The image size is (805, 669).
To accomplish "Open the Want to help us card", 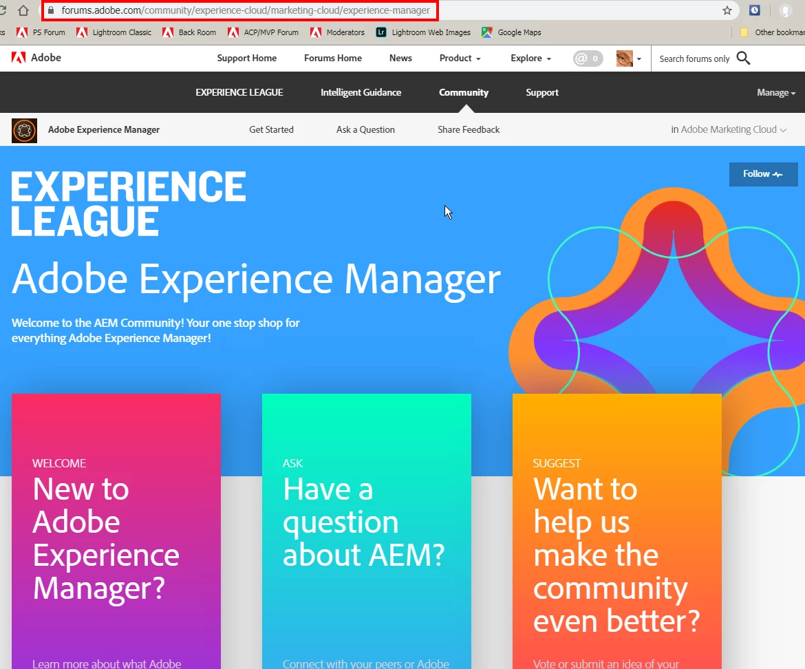I will (616, 531).
